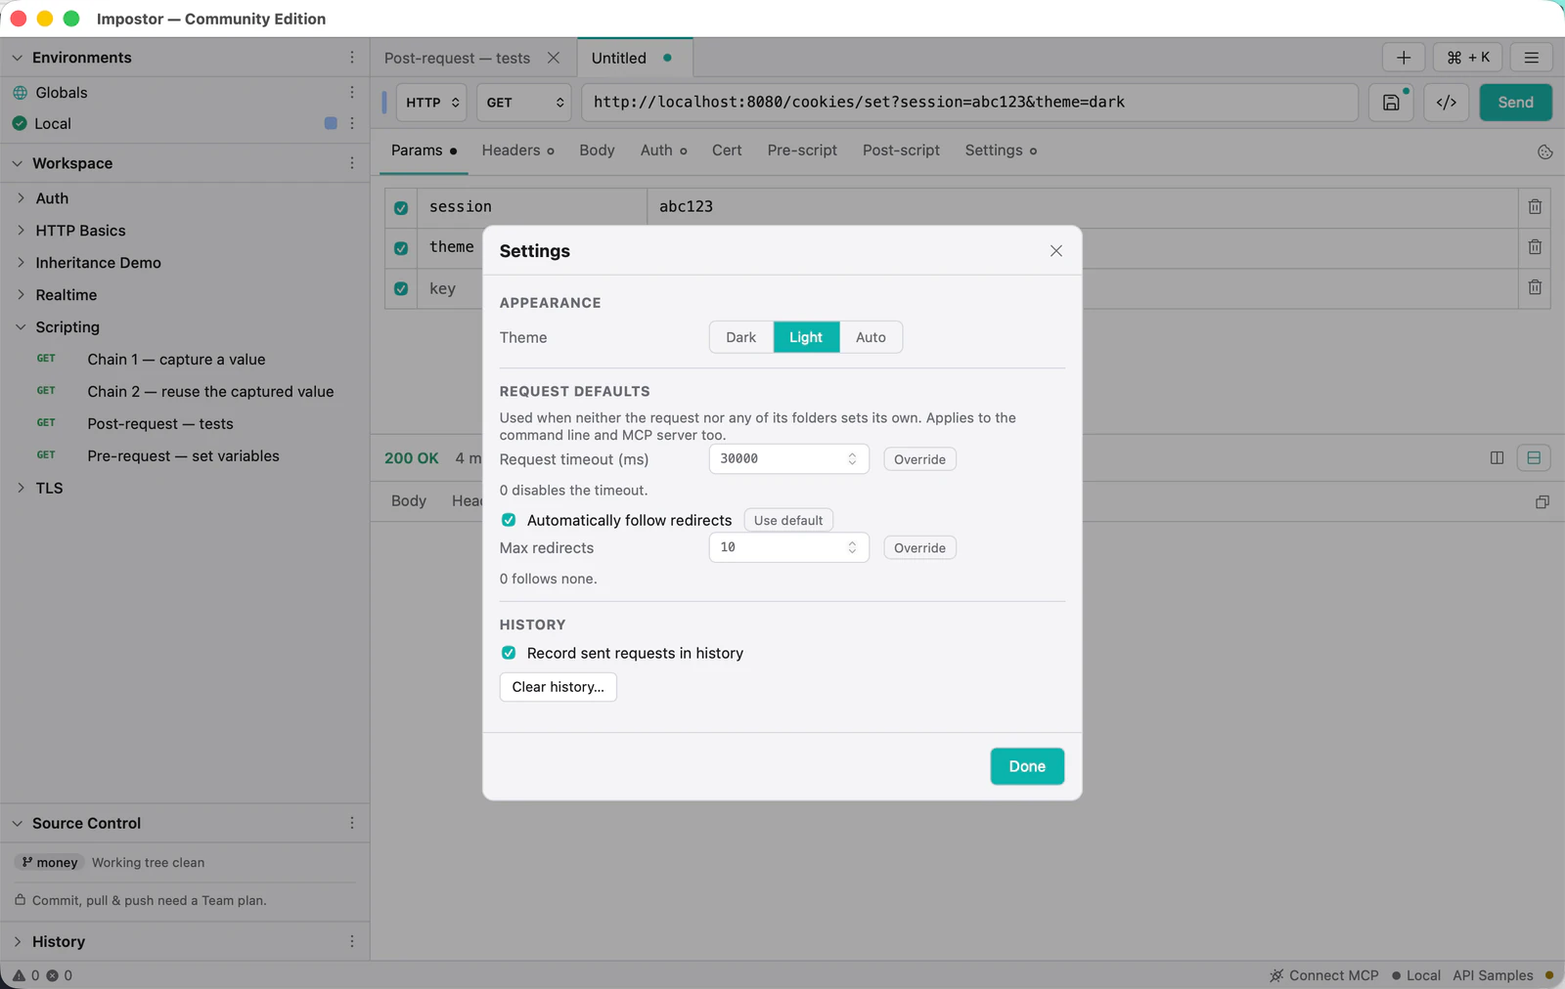The height and width of the screenshot is (989, 1565).
Task: Open the Pre-script tab
Action: [802, 150]
